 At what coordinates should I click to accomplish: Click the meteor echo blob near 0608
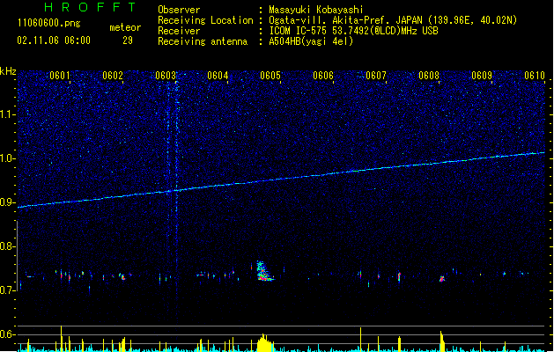click(441, 279)
